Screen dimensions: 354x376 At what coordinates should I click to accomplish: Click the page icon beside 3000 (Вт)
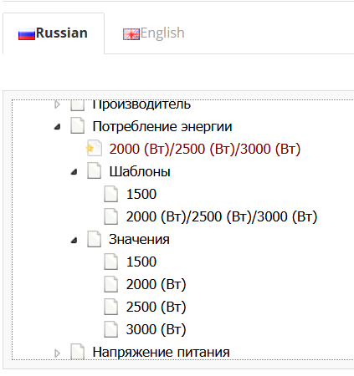click(x=111, y=329)
